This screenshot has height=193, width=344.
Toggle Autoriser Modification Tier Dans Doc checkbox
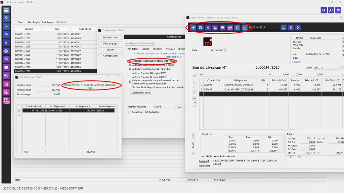point(130,69)
